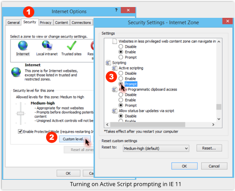Screen dimensions: 235x191
Task: Click the Custom level button
Action: point(75,139)
